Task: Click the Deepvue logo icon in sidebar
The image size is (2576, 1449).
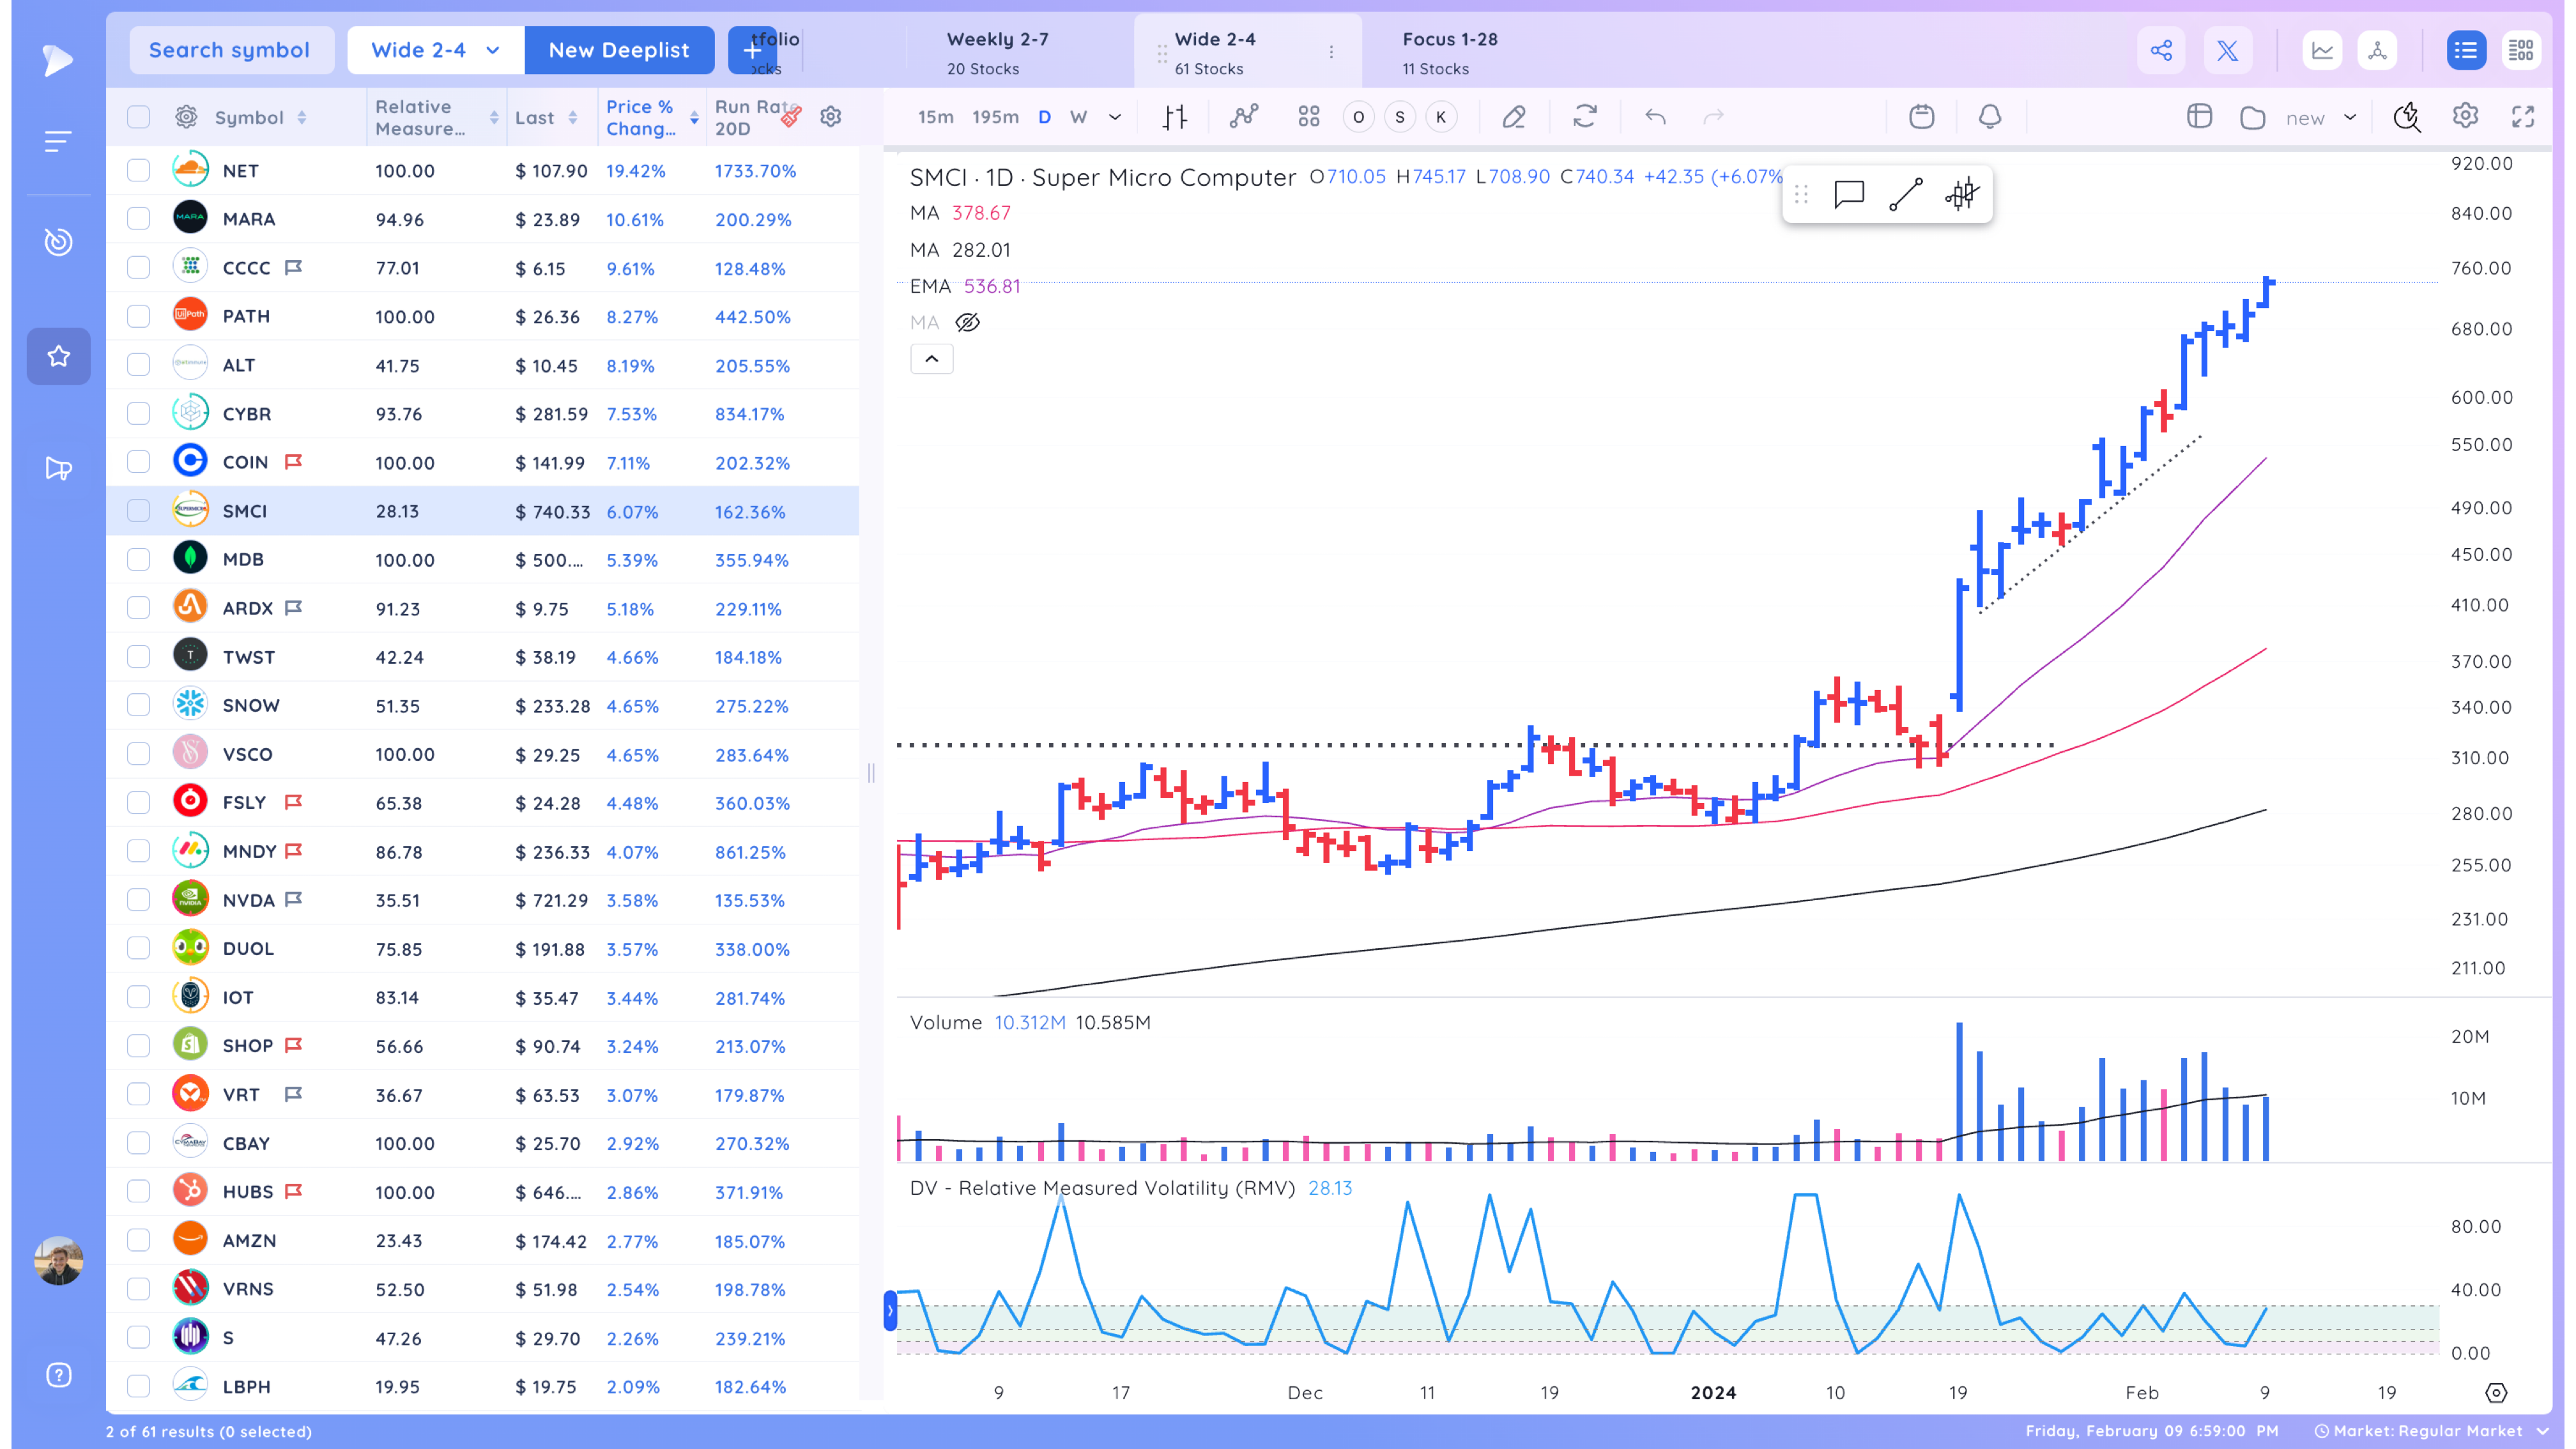Action: pyautogui.click(x=58, y=60)
